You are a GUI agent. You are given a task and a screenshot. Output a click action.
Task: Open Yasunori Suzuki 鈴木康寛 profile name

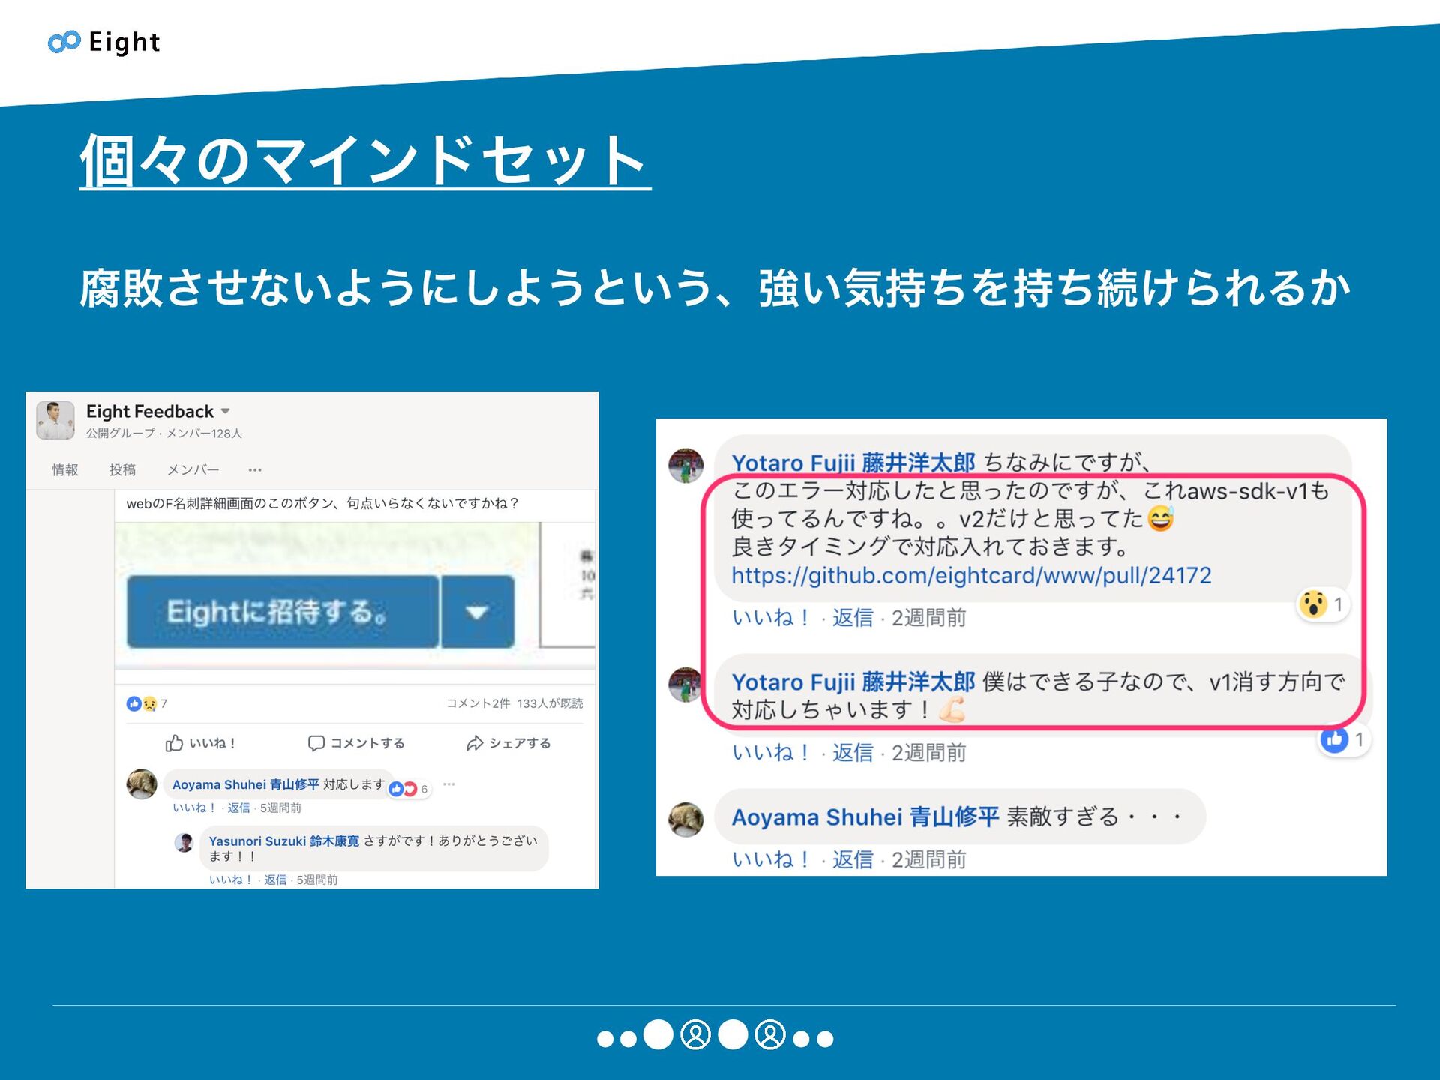pos(284,841)
